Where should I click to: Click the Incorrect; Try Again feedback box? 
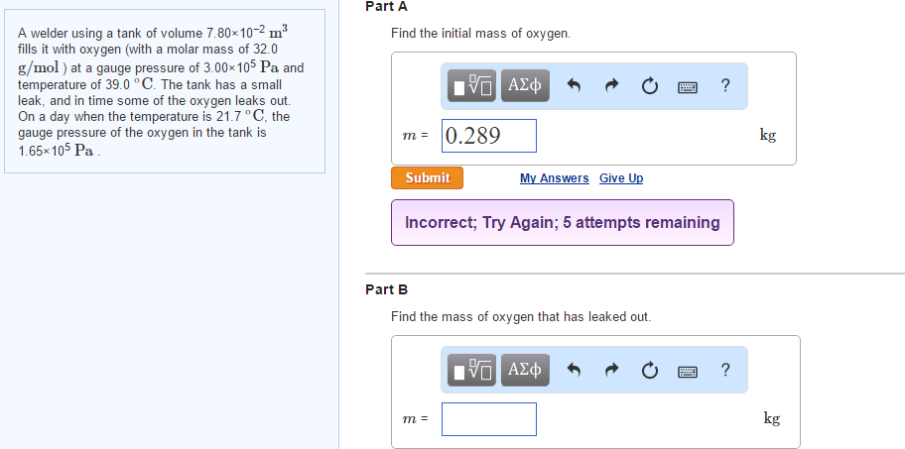click(563, 222)
